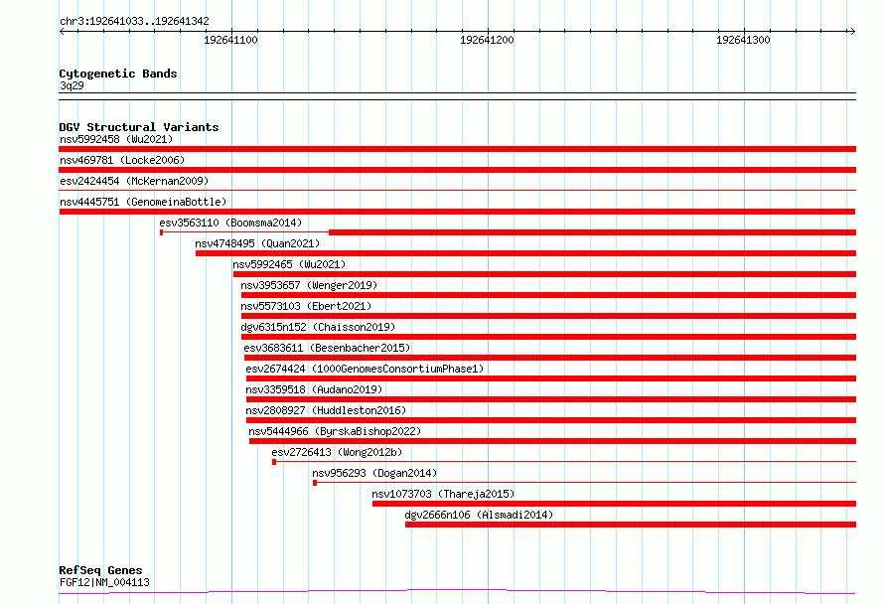Click dgv2666n106 (Alsmadi2014) label
The width and height of the screenshot is (884, 604).
(x=479, y=515)
